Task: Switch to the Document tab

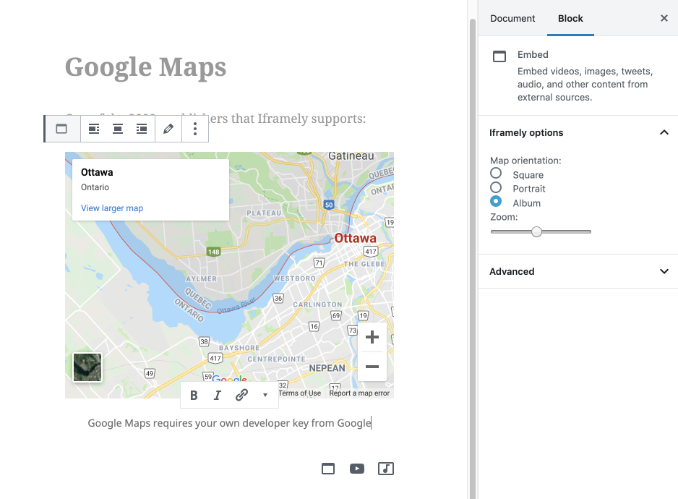Action: point(512,19)
